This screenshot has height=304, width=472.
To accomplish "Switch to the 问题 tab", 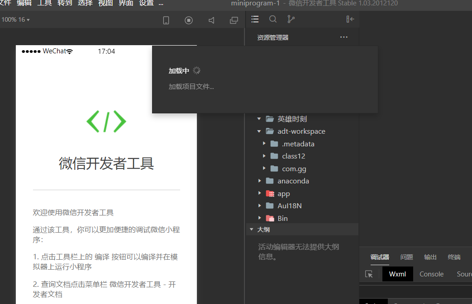I will (407, 257).
